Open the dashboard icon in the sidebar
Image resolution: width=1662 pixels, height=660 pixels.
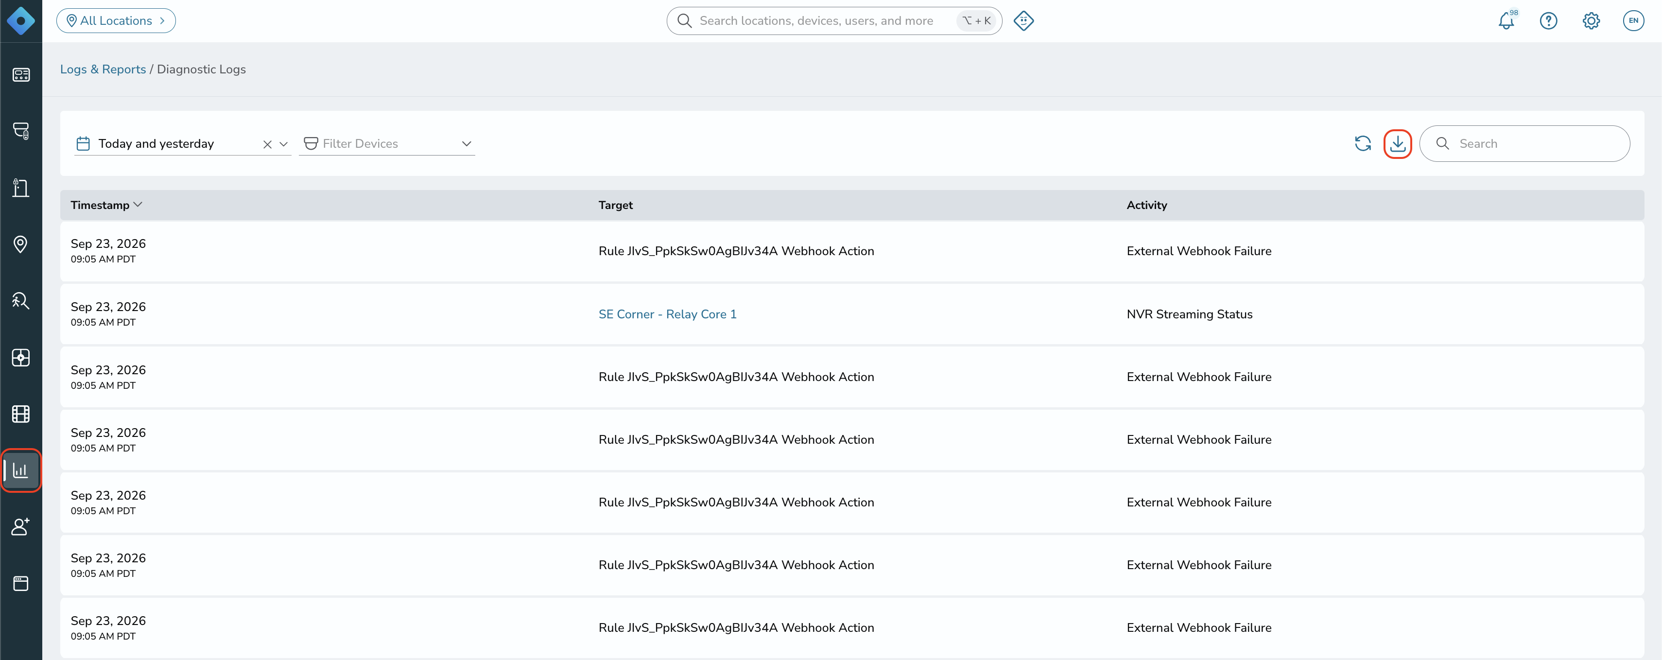point(20,75)
